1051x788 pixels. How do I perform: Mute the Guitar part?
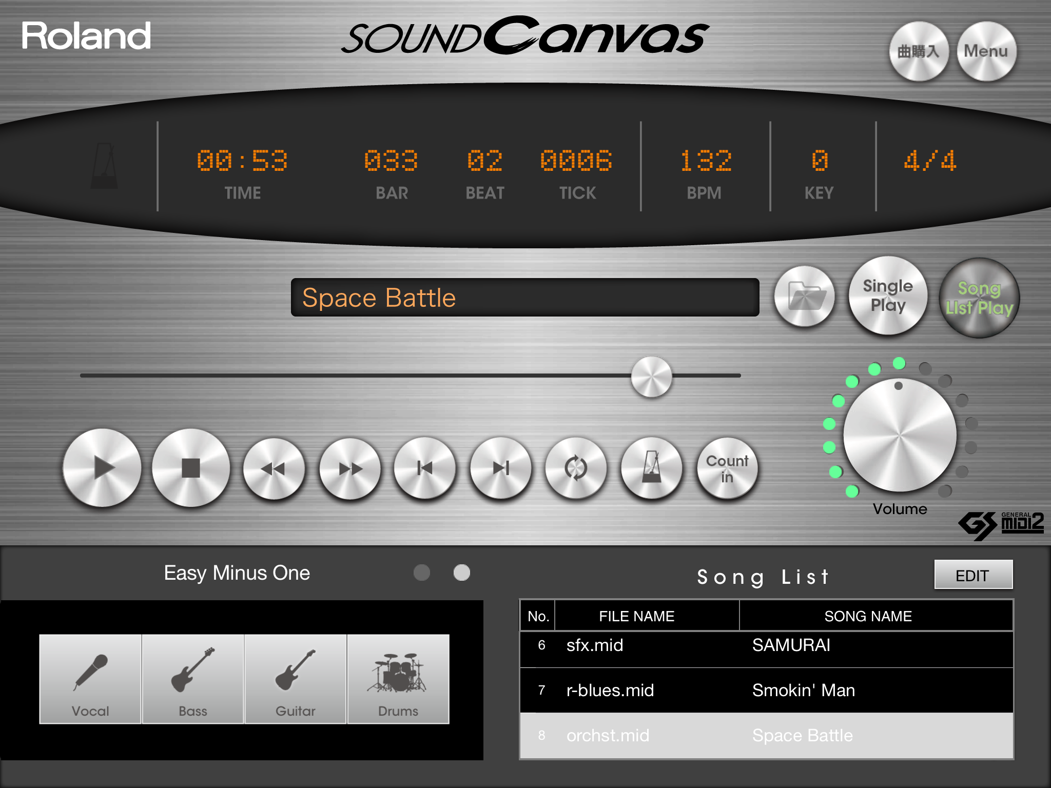point(296,679)
